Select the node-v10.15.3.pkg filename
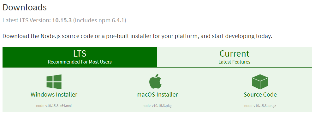 coord(157,106)
